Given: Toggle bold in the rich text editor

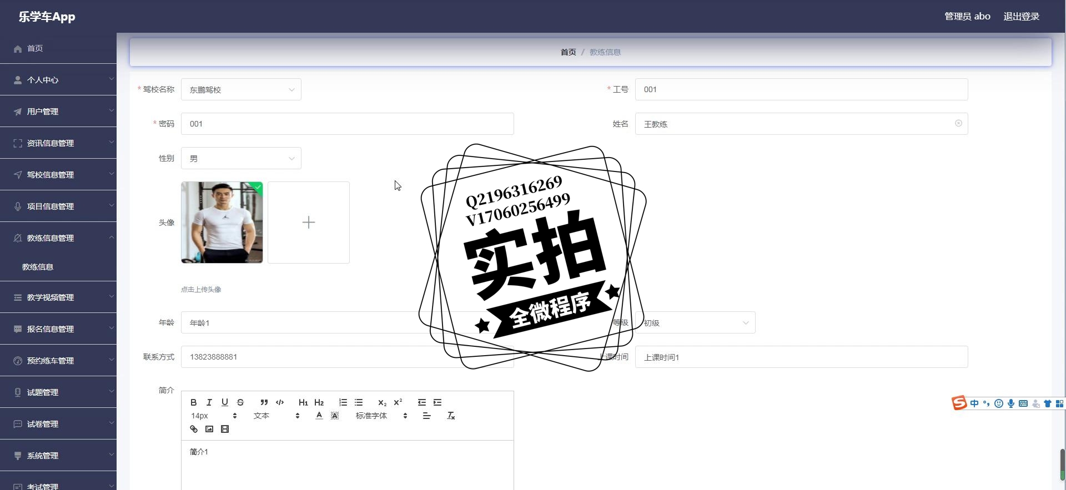Looking at the screenshot, I should [194, 402].
